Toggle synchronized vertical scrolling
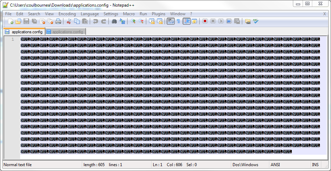Image resolution: width=331 pixels, height=171 pixels. coord(151,21)
